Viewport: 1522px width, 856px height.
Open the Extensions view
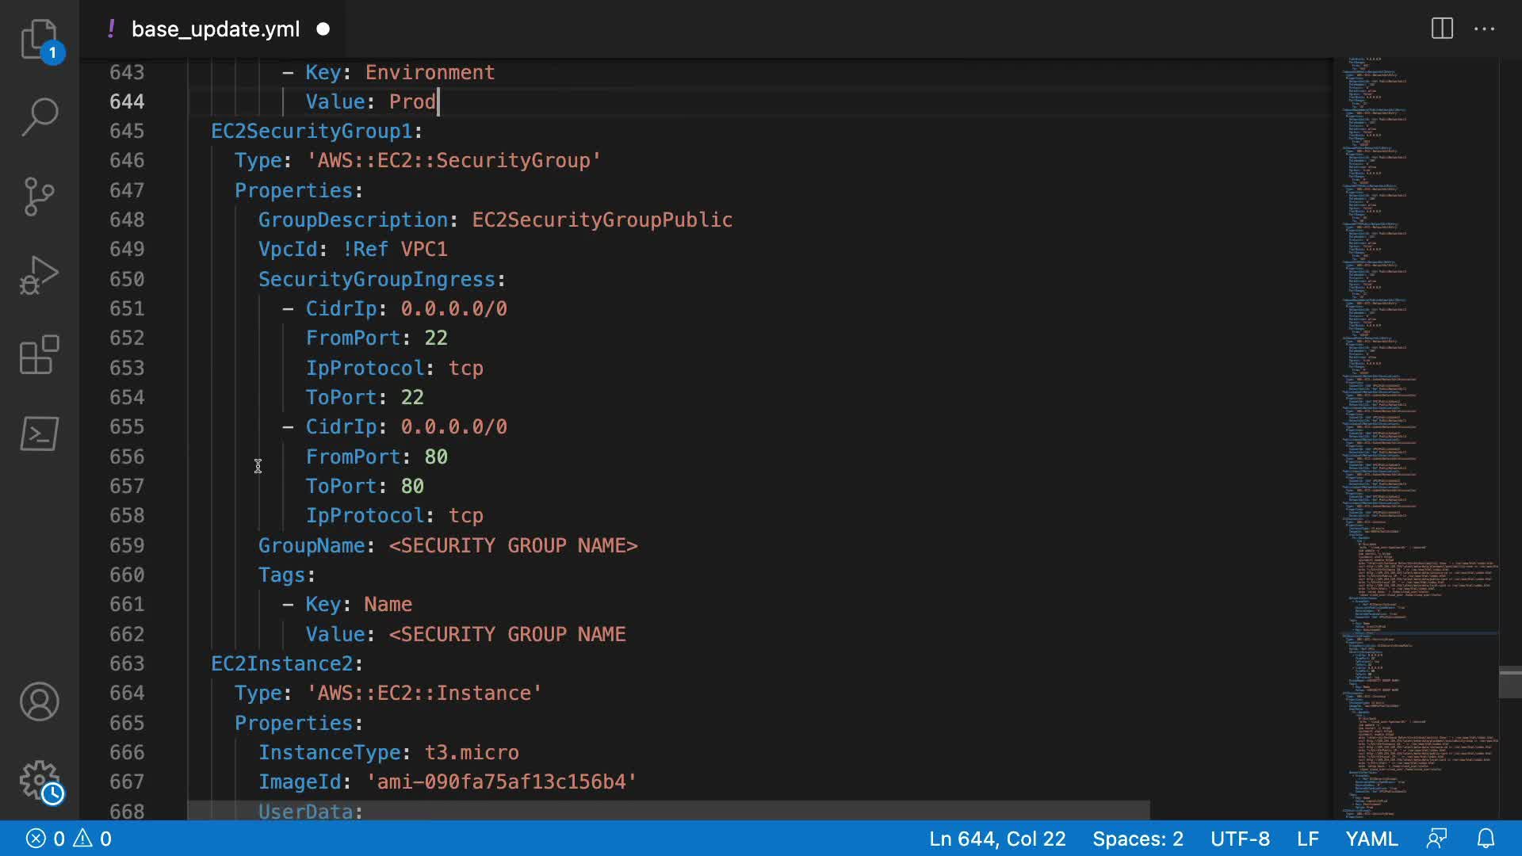(x=39, y=354)
